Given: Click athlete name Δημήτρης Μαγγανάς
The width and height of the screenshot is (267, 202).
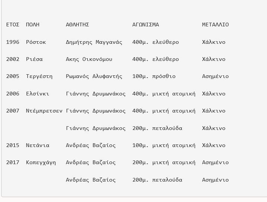Looking at the screenshot, I should pos(94,42).
